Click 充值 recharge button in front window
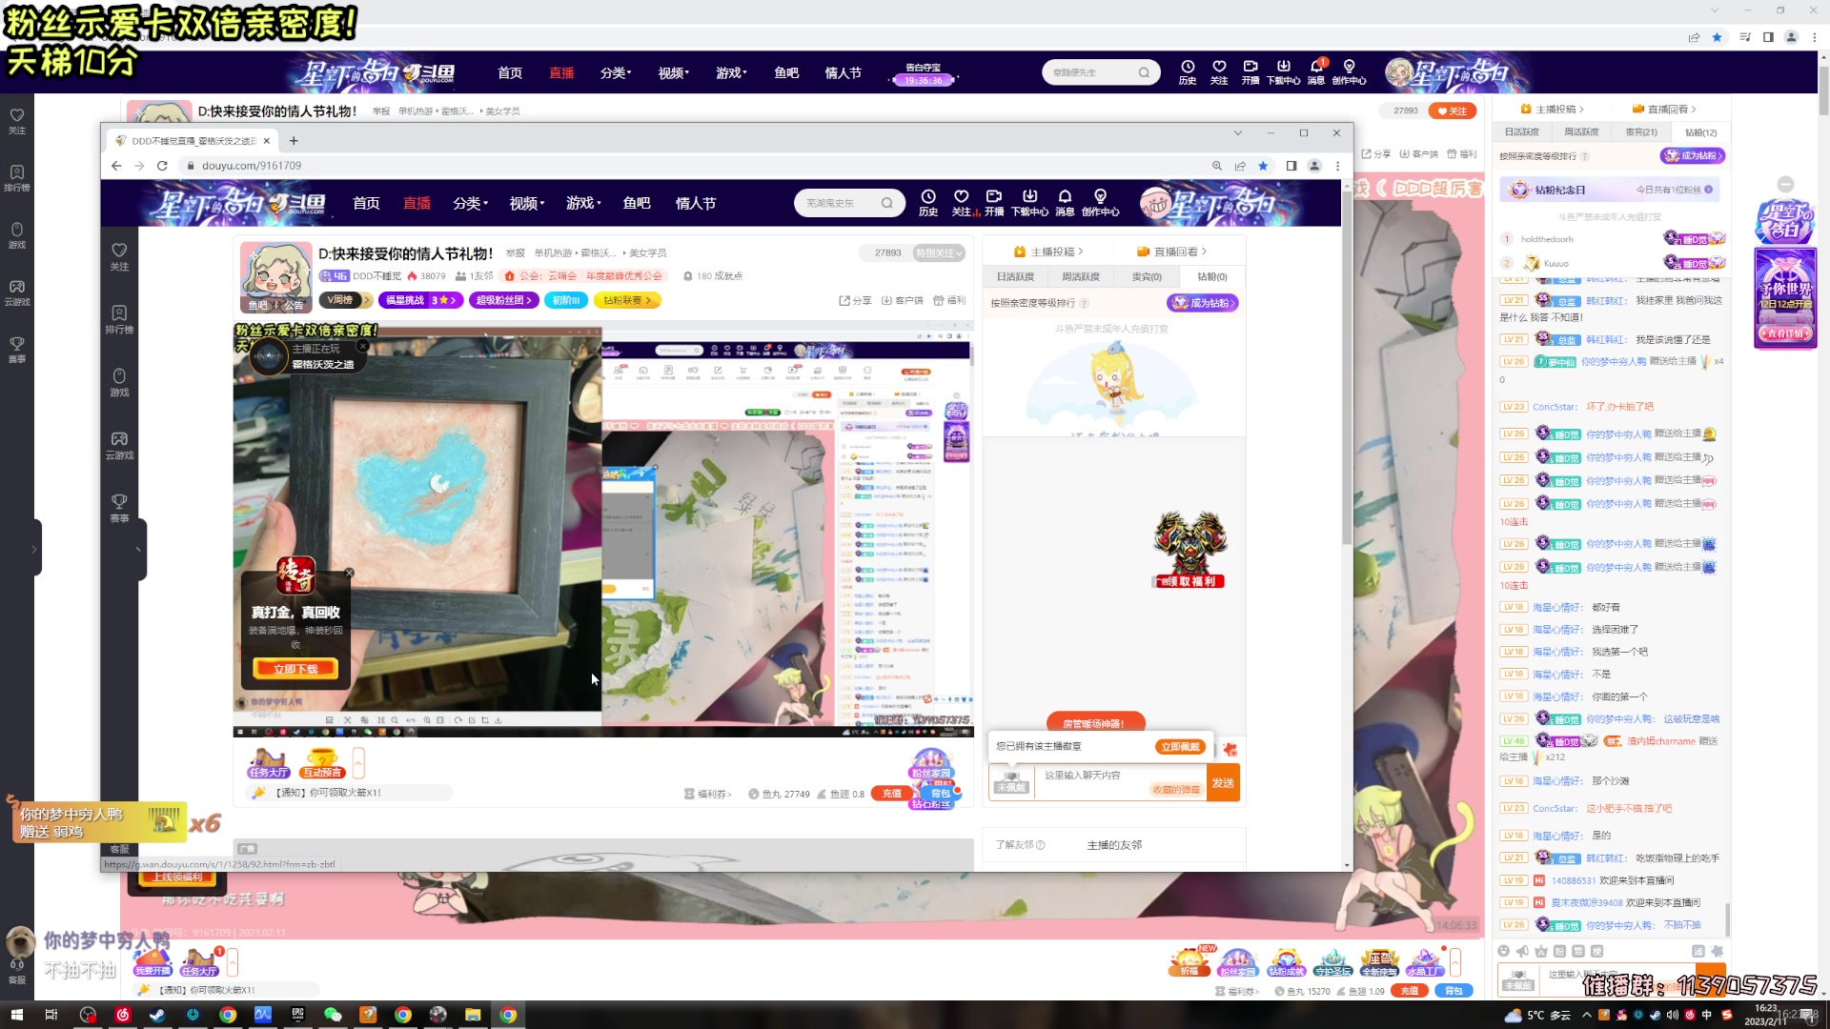 [892, 794]
